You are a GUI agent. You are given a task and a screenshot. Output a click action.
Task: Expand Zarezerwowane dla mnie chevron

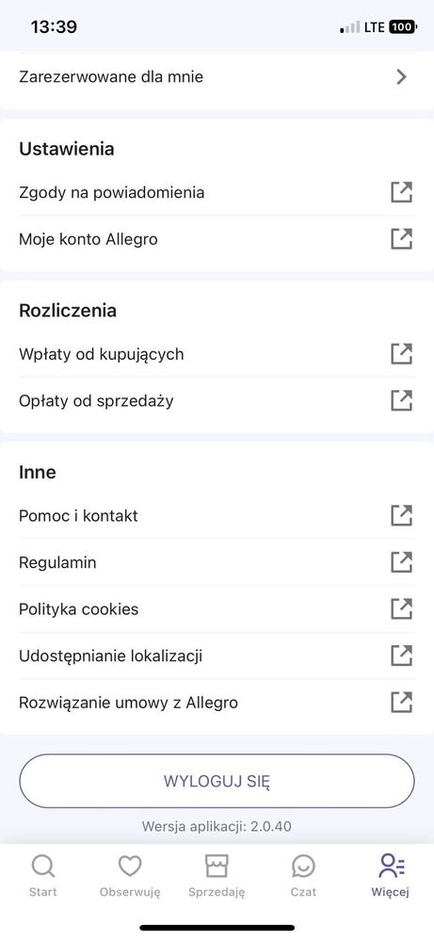pyautogui.click(x=402, y=76)
